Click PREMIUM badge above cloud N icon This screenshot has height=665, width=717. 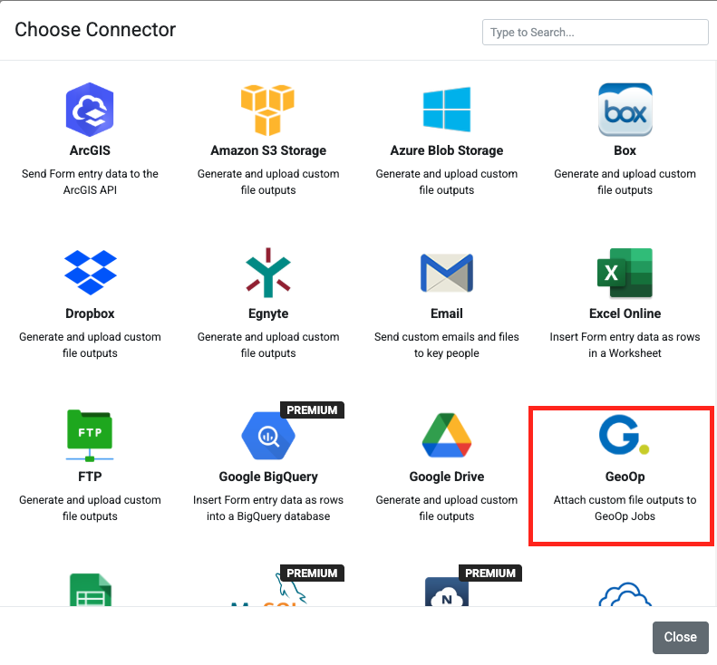coord(490,573)
